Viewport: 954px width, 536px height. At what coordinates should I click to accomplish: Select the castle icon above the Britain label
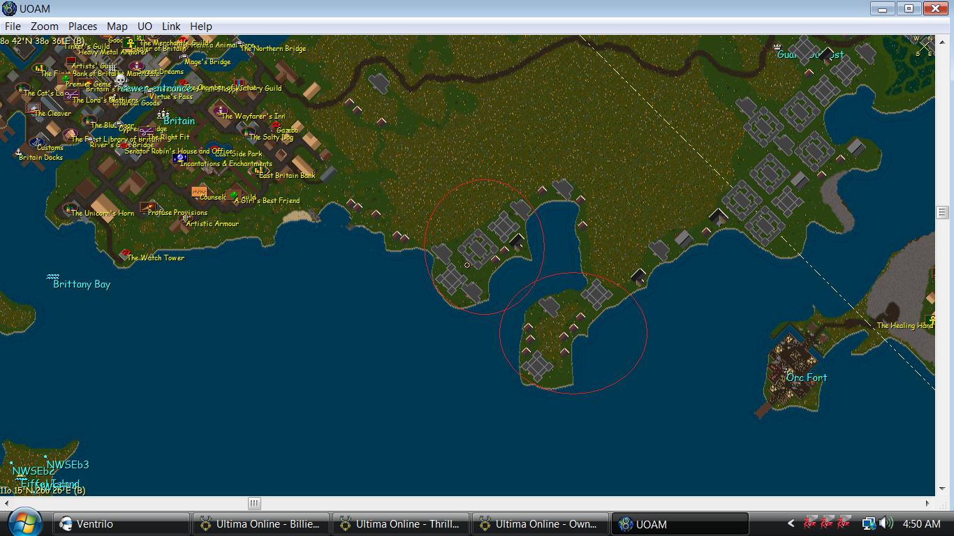coord(163,113)
